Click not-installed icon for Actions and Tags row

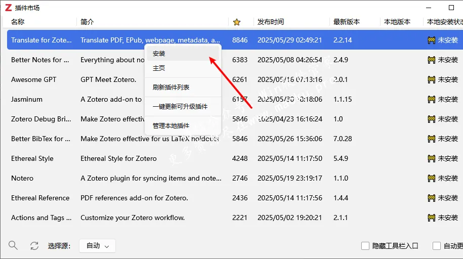pyautogui.click(x=432, y=218)
